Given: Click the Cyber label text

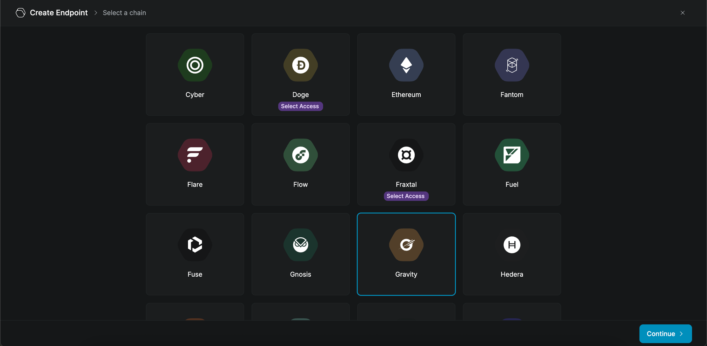Looking at the screenshot, I should pyautogui.click(x=195, y=95).
